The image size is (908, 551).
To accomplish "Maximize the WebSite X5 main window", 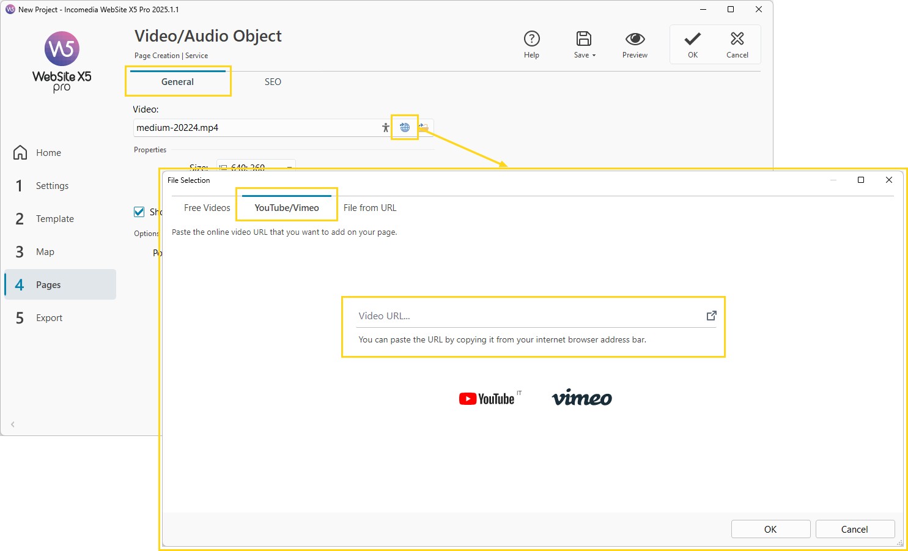I will coord(731,9).
